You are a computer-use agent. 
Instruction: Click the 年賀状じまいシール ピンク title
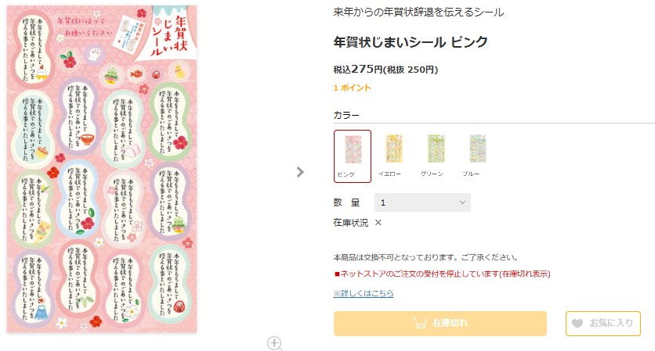(x=411, y=41)
